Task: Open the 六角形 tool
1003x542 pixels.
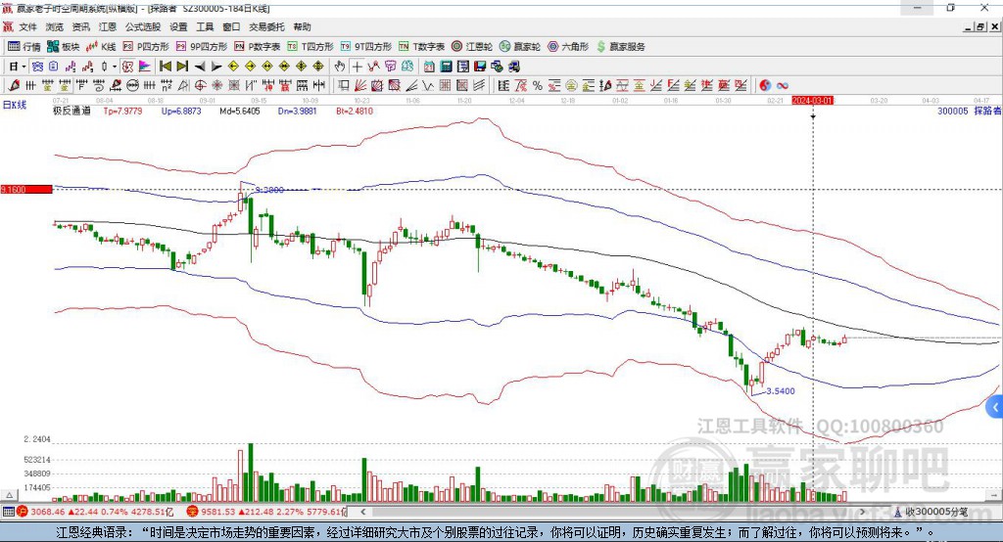Action: click(568, 47)
